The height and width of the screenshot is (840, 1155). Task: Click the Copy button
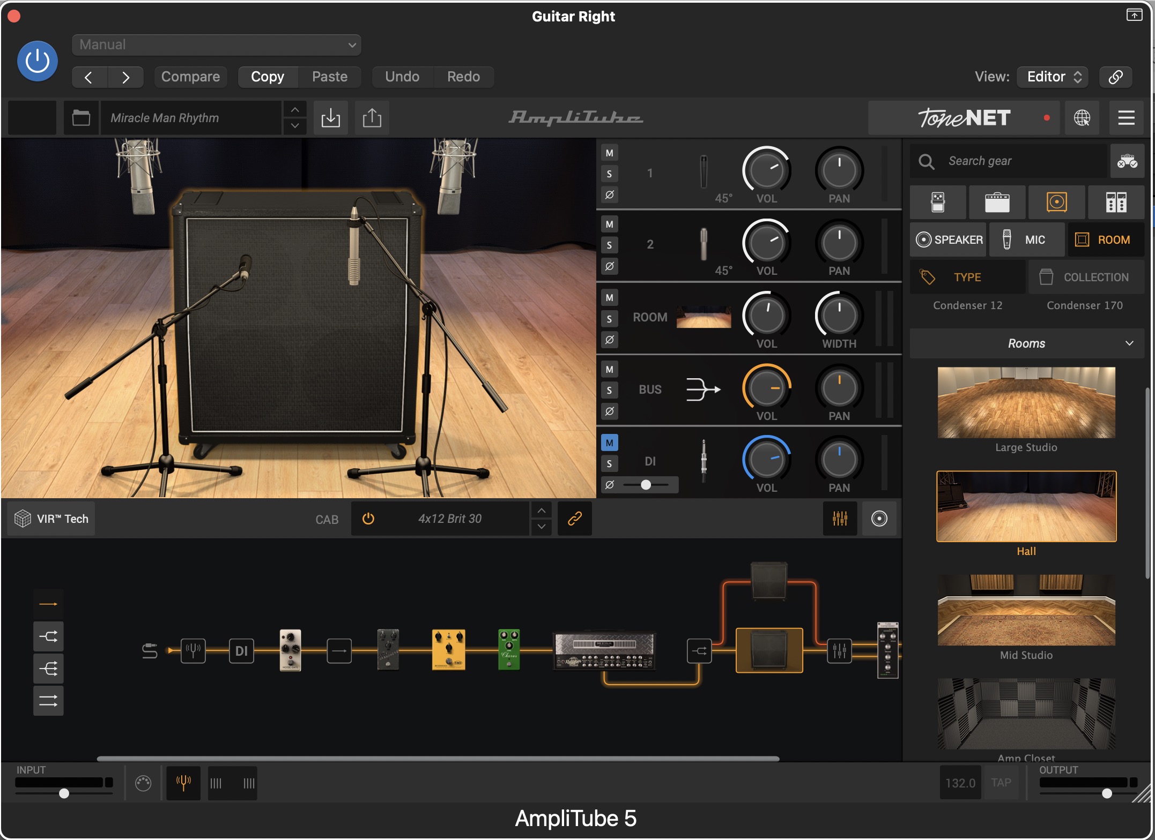pos(268,77)
